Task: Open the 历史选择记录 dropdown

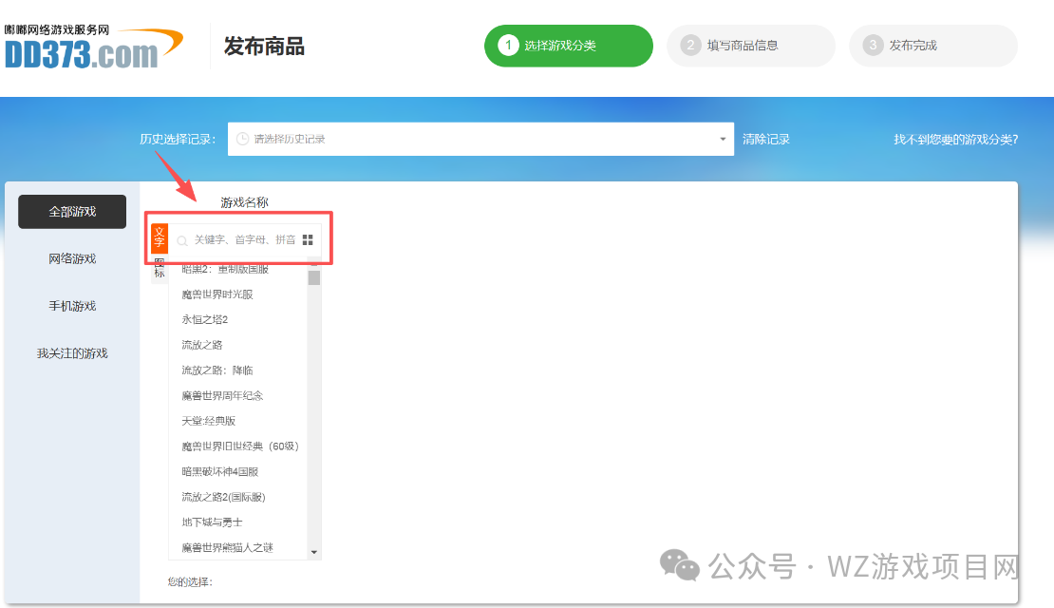Action: (x=475, y=139)
